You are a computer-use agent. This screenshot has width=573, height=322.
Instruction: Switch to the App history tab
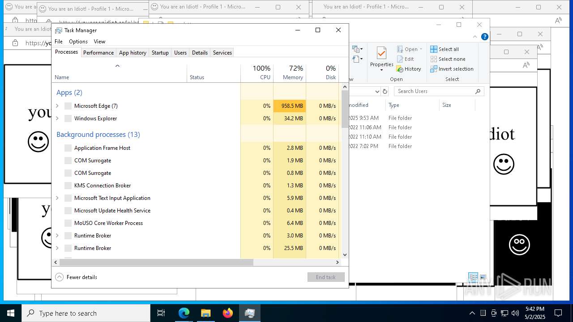133,53
